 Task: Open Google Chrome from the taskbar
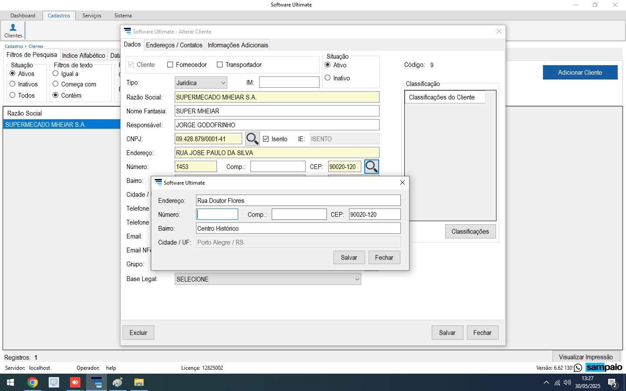pyautogui.click(x=32, y=382)
